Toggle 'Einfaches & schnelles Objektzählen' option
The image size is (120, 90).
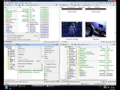[21, 36]
